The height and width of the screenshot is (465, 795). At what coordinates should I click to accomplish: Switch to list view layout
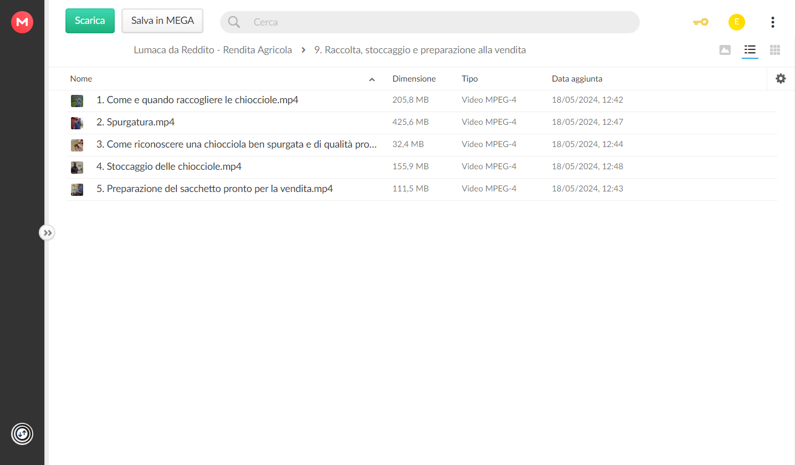click(750, 50)
